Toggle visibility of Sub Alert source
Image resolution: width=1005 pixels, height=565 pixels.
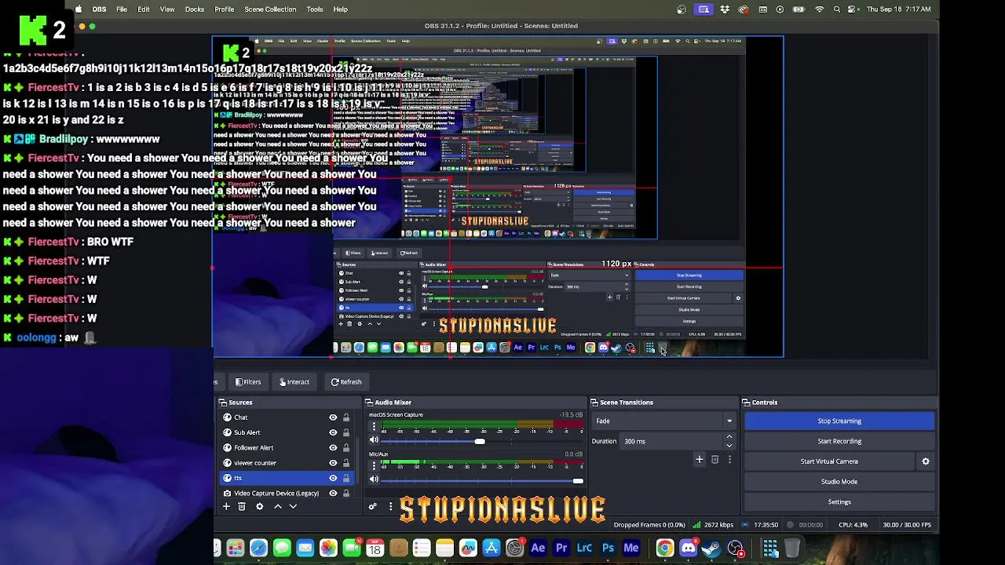tap(333, 432)
